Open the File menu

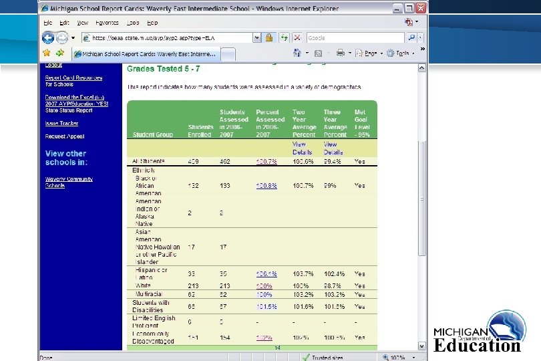[x=48, y=23]
